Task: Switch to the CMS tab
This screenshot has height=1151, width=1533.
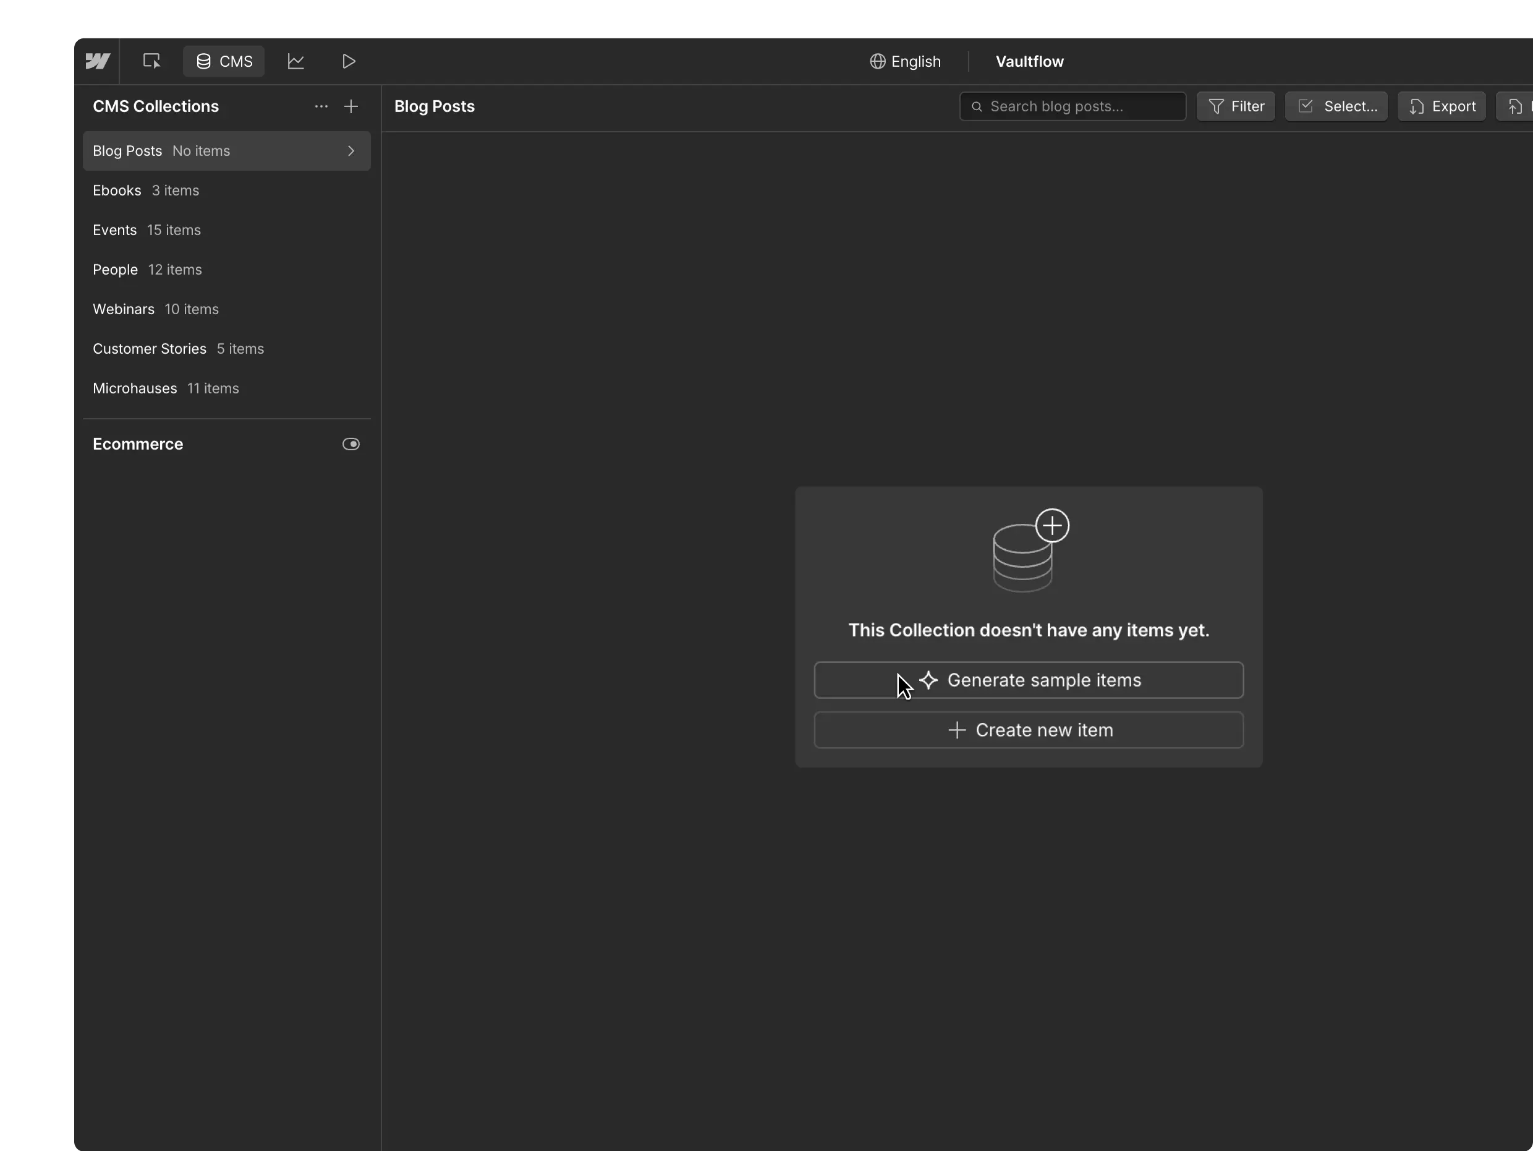Action: point(223,61)
